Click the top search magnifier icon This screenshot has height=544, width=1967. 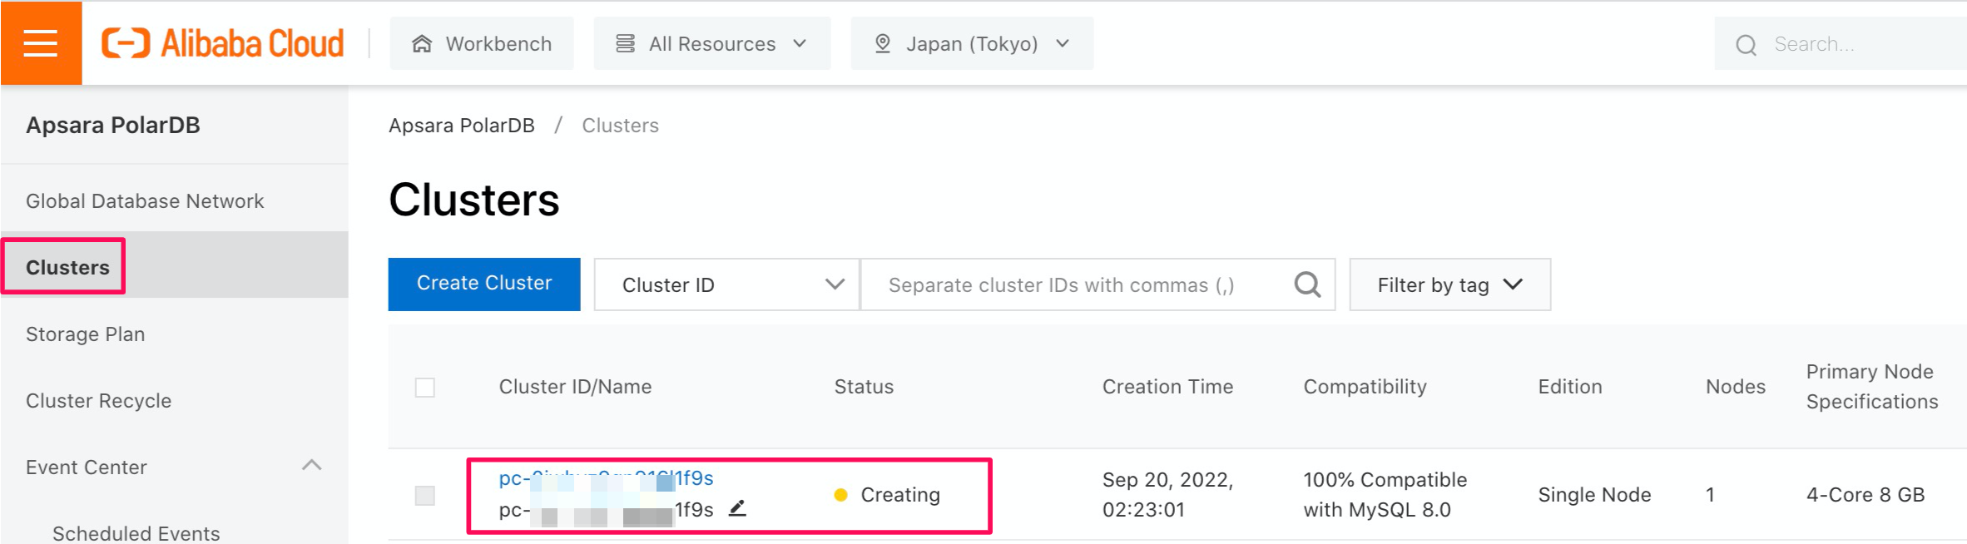[x=1746, y=45]
